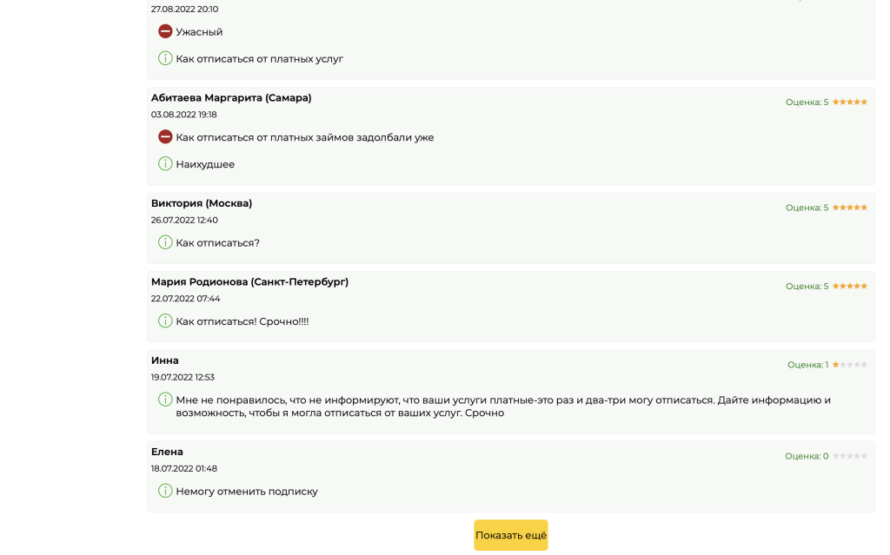Click one-star rating on Инна's review
This screenshot has height=555, width=890.
[849, 365]
